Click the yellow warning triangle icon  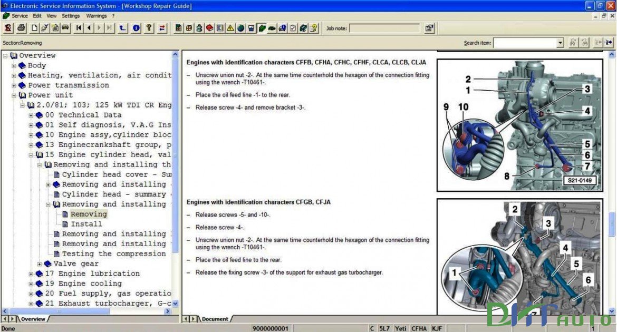pos(230,28)
